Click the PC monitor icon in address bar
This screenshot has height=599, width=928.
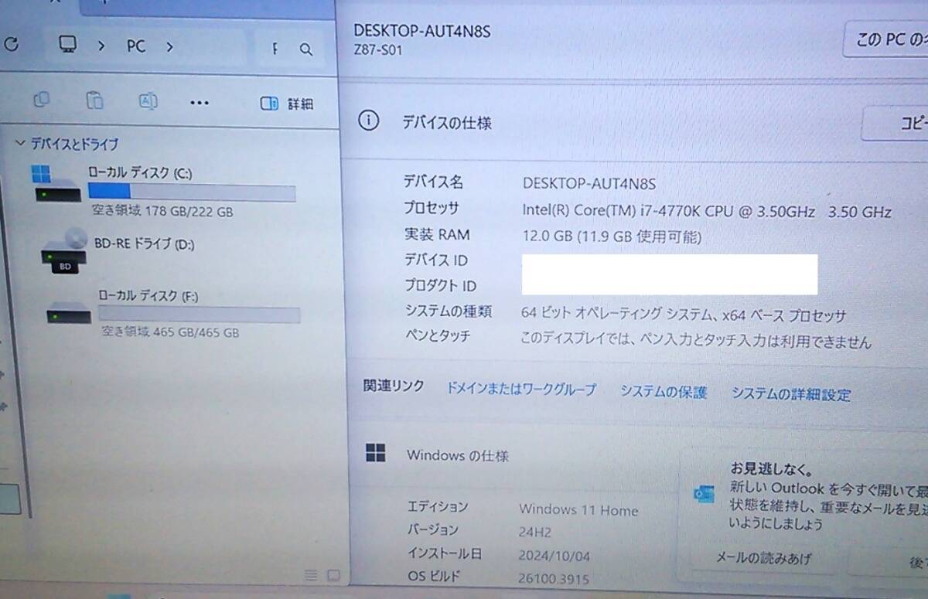68,44
